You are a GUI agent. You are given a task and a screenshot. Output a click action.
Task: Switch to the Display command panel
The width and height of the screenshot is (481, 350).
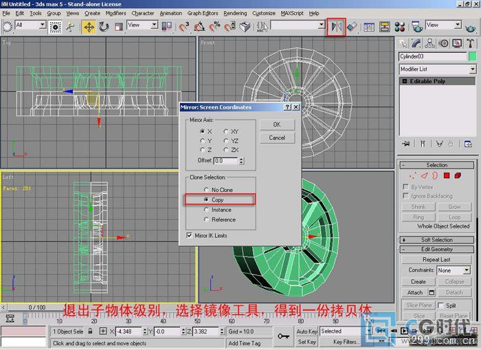457,43
